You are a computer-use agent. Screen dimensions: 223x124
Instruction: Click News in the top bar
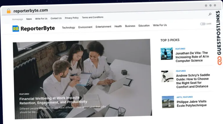(x=29, y=19)
